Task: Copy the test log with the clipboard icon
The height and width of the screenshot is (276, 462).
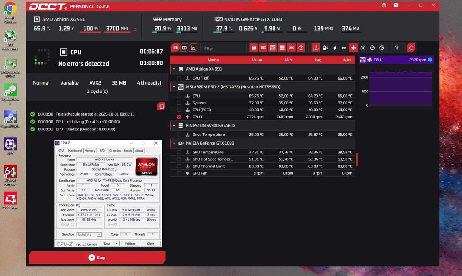Action: click(x=161, y=106)
